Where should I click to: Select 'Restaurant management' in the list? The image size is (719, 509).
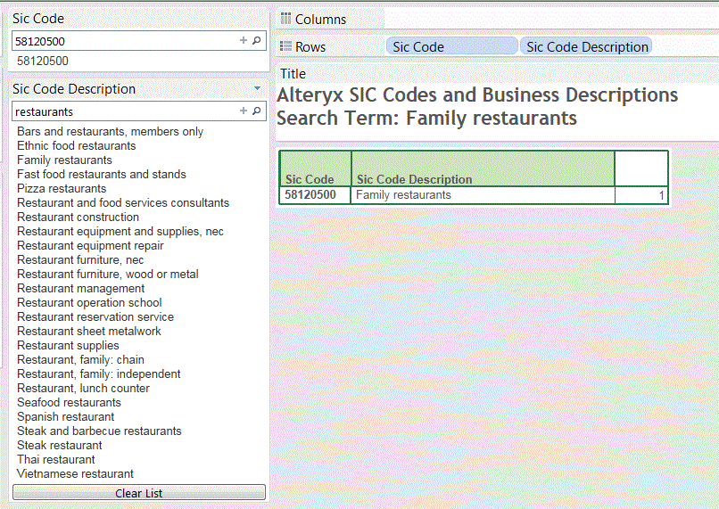(80, 288)
